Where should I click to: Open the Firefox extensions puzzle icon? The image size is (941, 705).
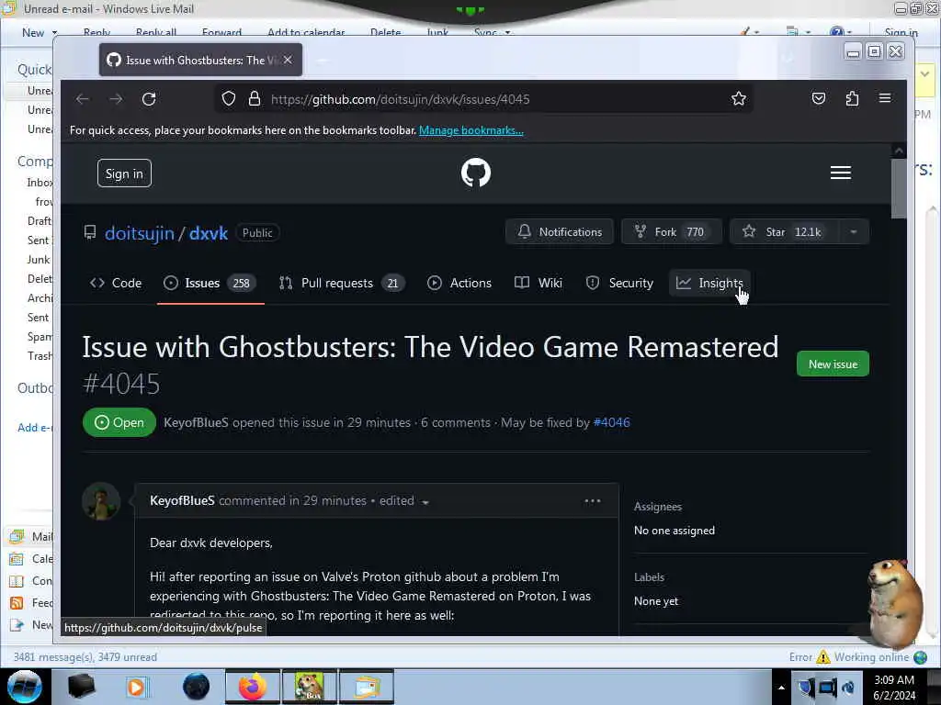[852, 99]
